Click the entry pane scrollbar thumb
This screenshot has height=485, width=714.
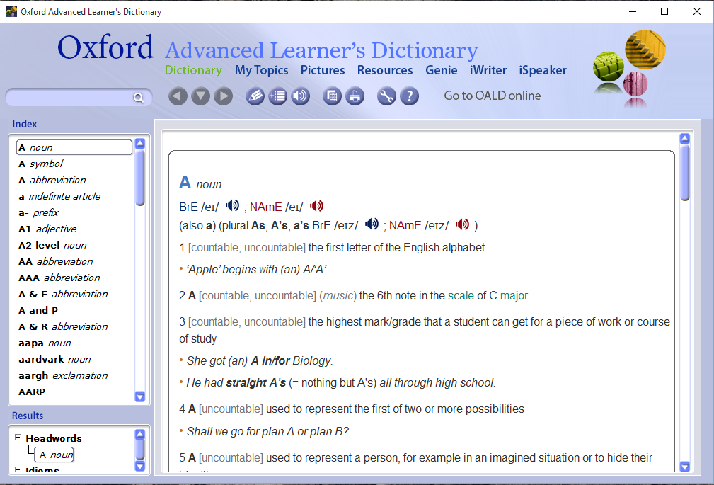click(x=685, y=173)
